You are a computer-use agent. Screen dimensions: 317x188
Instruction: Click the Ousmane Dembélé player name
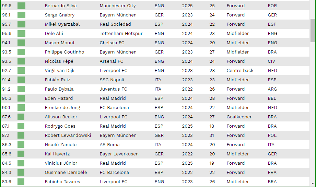66,173
